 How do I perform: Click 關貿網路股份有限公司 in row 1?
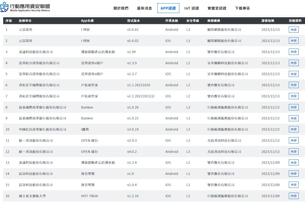[224, 29]
